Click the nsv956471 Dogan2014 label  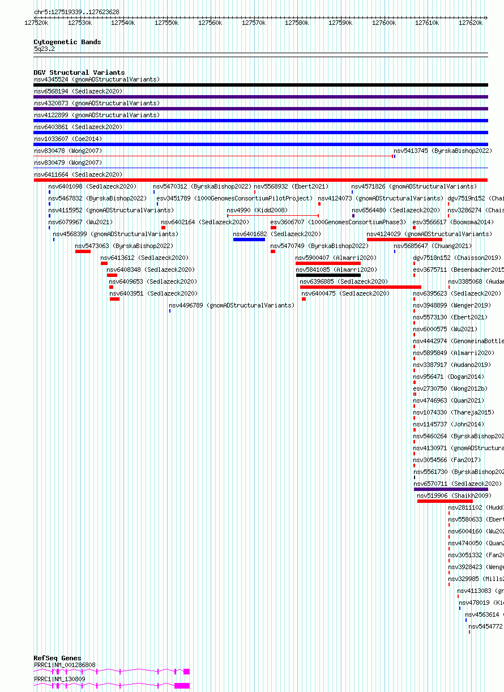tap(449, 377)
